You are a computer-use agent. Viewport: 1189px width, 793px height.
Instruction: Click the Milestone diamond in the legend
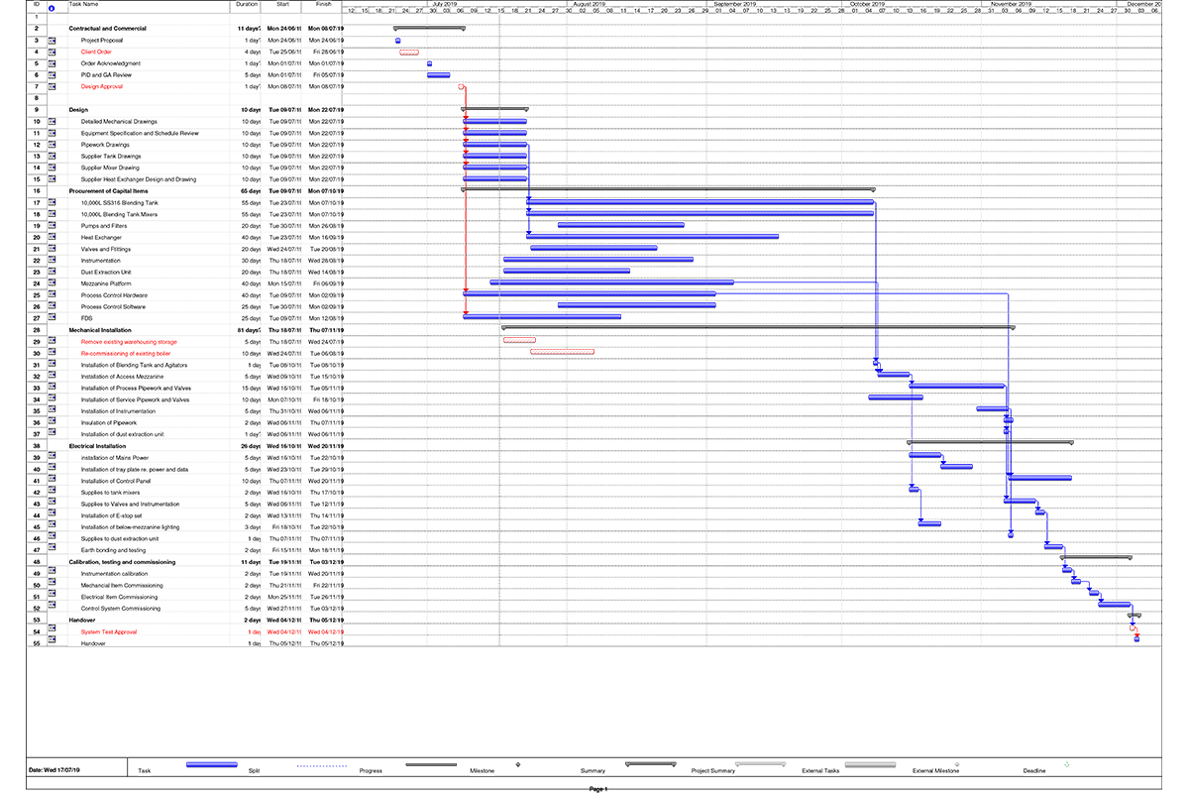pyautogui.click(x=518, y=764)
